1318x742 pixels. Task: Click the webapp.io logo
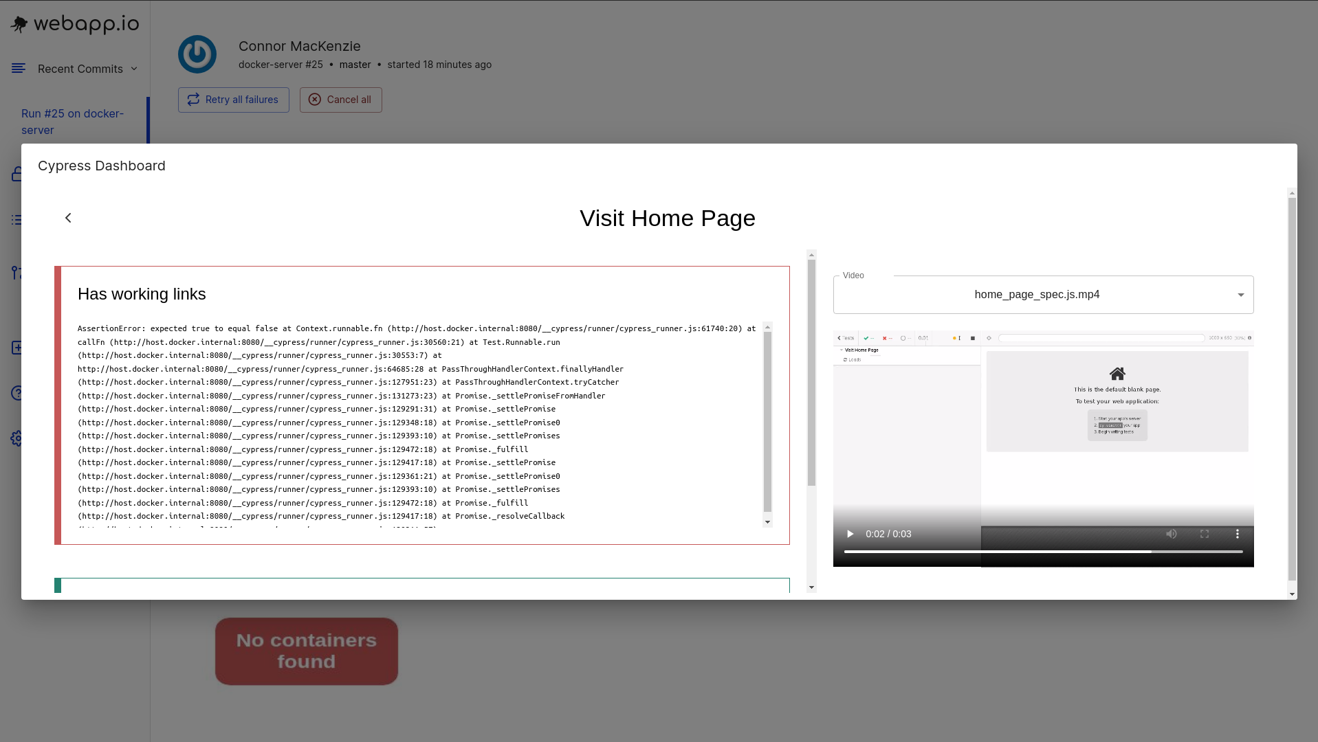click(x=75, y=24)
